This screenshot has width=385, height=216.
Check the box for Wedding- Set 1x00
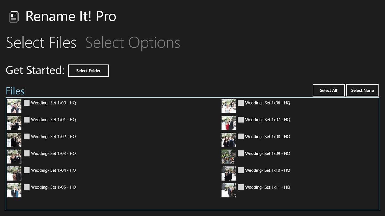tap(26, 103)
